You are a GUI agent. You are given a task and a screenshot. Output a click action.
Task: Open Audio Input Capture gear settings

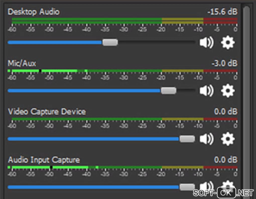pos(228,185)
